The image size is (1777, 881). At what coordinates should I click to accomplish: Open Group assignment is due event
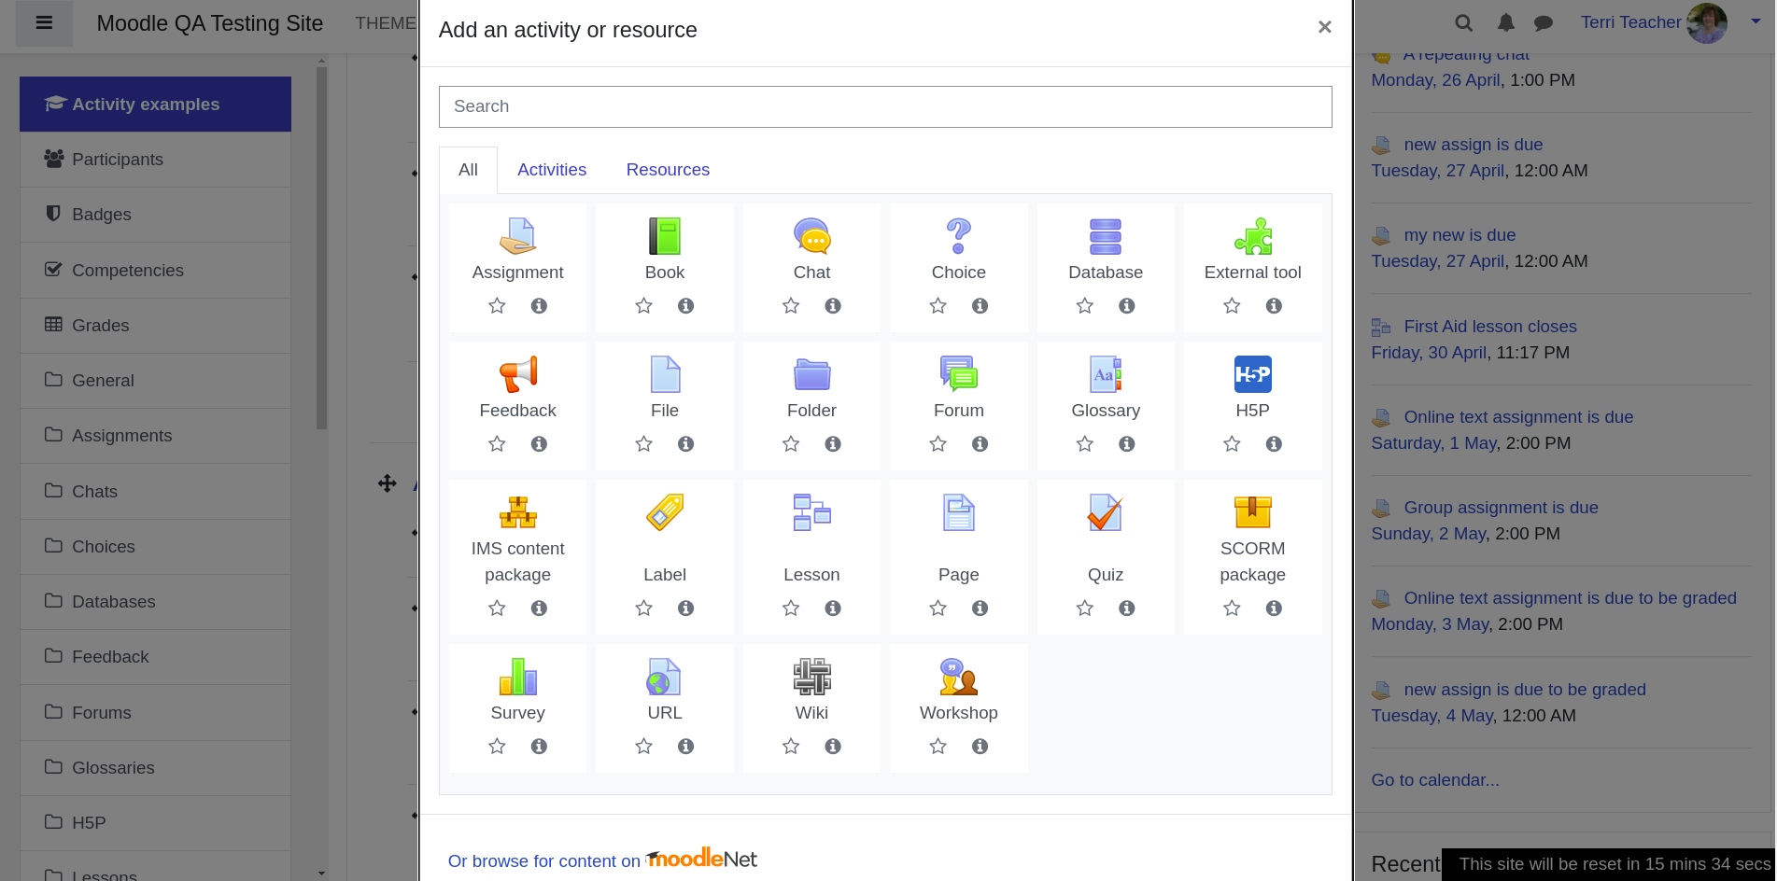click(x=1501, y=508)
